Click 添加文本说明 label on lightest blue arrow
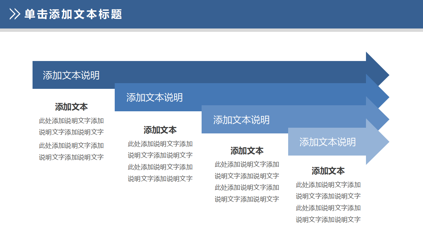This screenshot has width=423, height=236. (x=328, y=142)
